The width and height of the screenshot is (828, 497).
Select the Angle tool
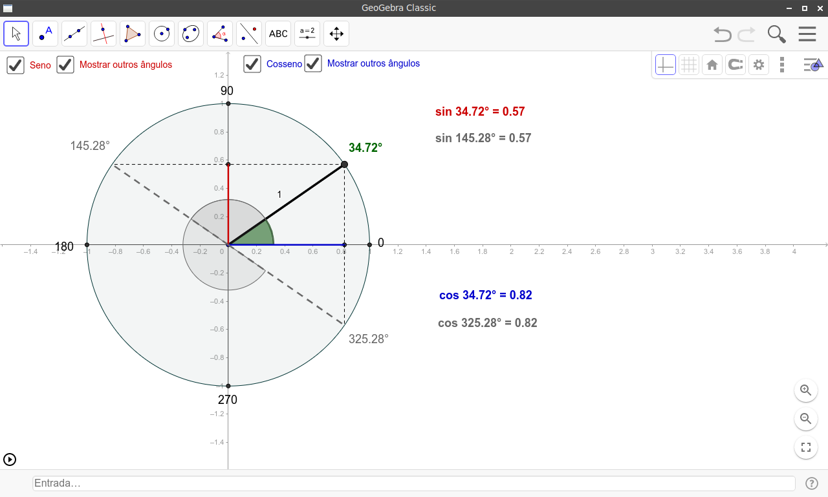coord(220,34)
